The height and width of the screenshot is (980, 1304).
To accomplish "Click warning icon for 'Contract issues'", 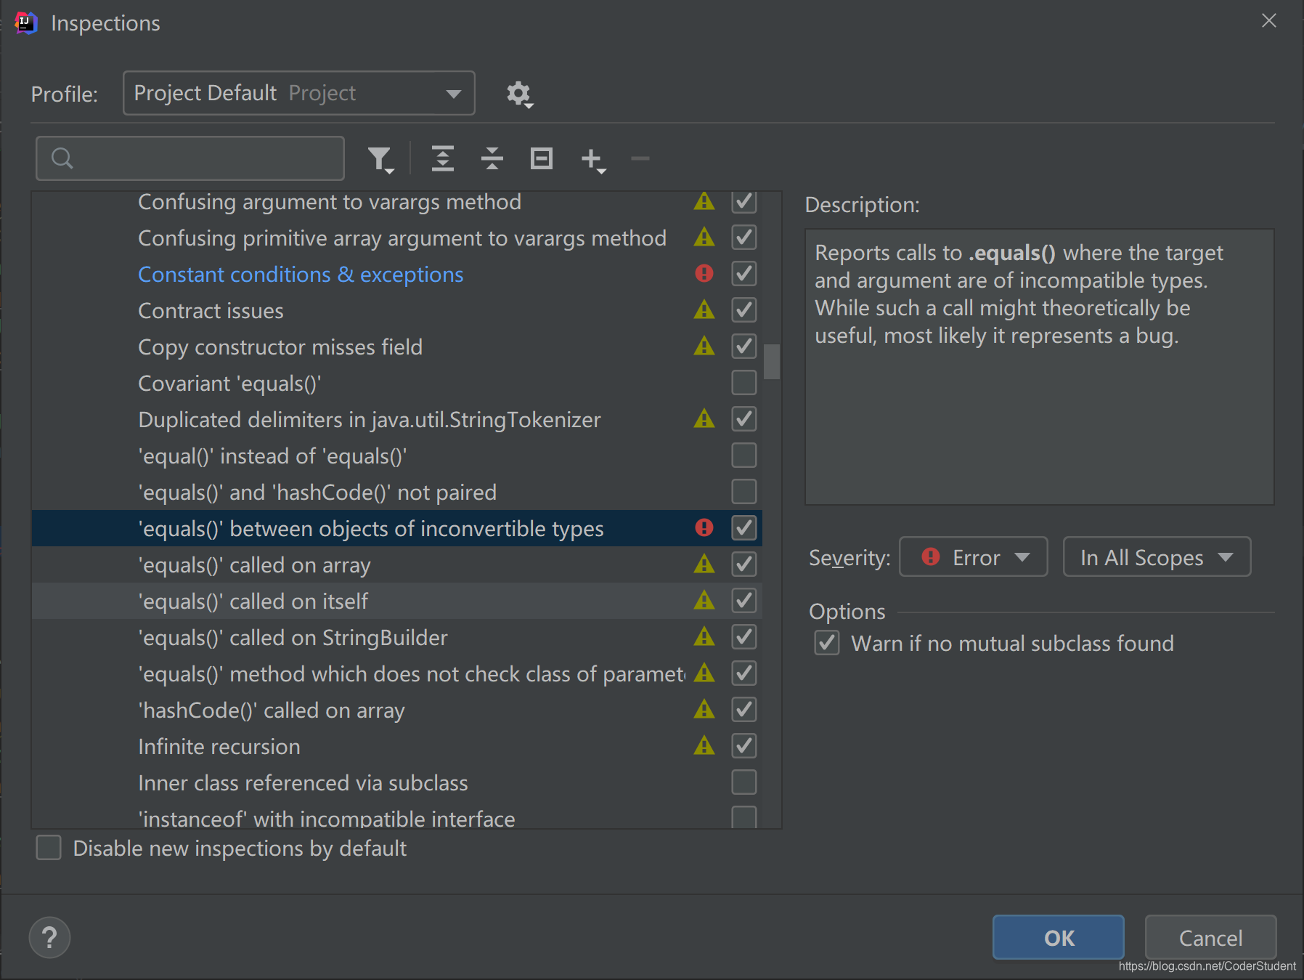I will (x=704, y=310).
